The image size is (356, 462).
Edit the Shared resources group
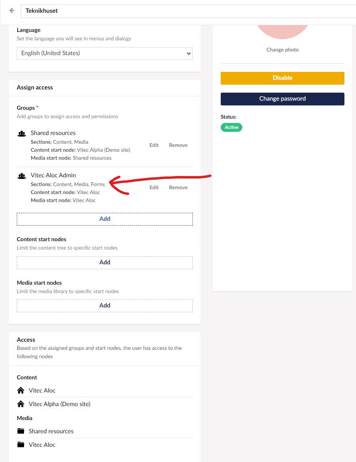coord(154,145)
